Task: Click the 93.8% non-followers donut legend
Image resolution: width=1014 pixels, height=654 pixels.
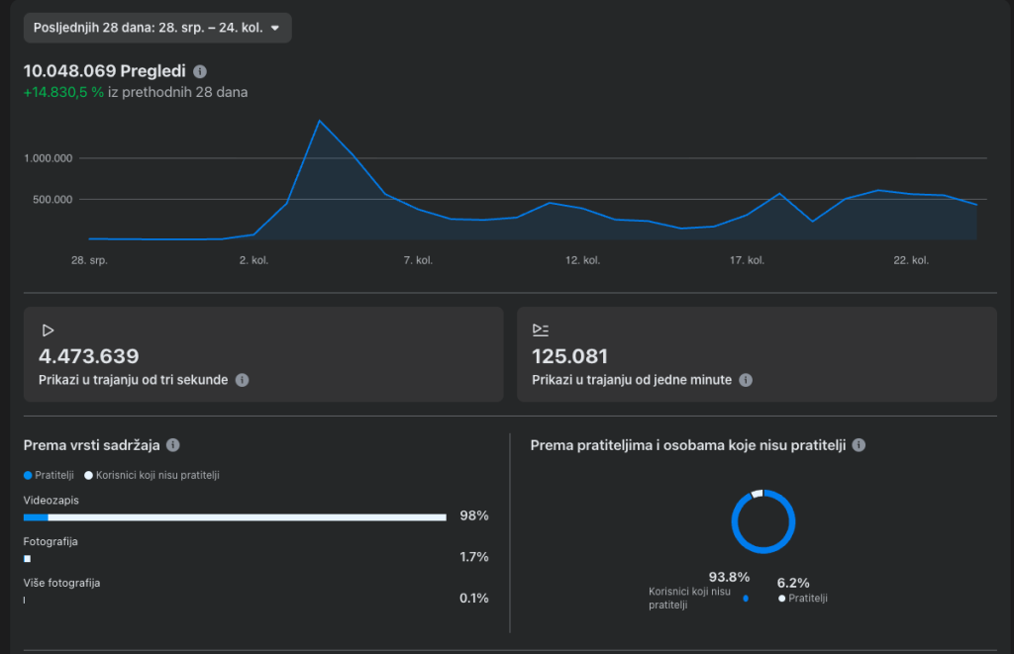Action: [x=698, y=592]
